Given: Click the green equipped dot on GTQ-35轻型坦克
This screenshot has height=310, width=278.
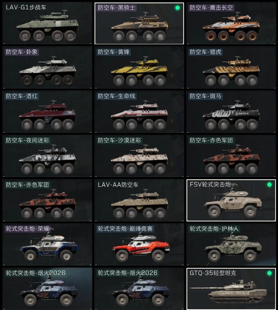Looking at the screenshot, I should pyautogui.click(x=269, y=273).
